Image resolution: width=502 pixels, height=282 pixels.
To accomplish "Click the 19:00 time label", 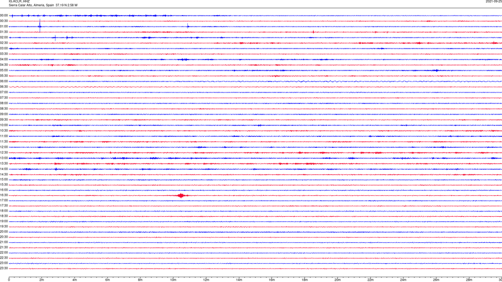I will (x=4, y=221).
